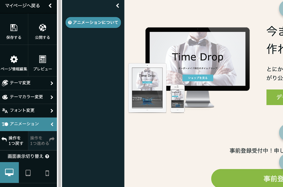Select the アニメーション menu label
The height and width of the screenshot is (187, 283).
24,124
